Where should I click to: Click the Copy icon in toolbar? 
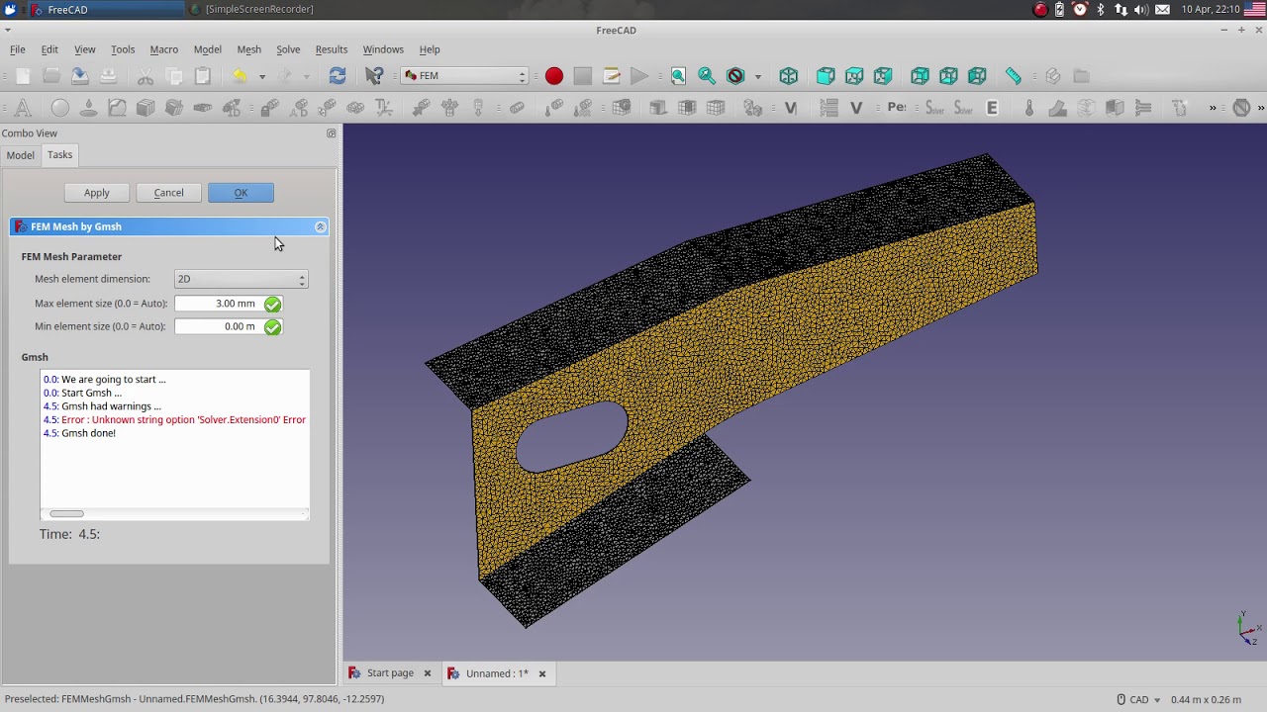pyautogui.click(x=174, y=76)
